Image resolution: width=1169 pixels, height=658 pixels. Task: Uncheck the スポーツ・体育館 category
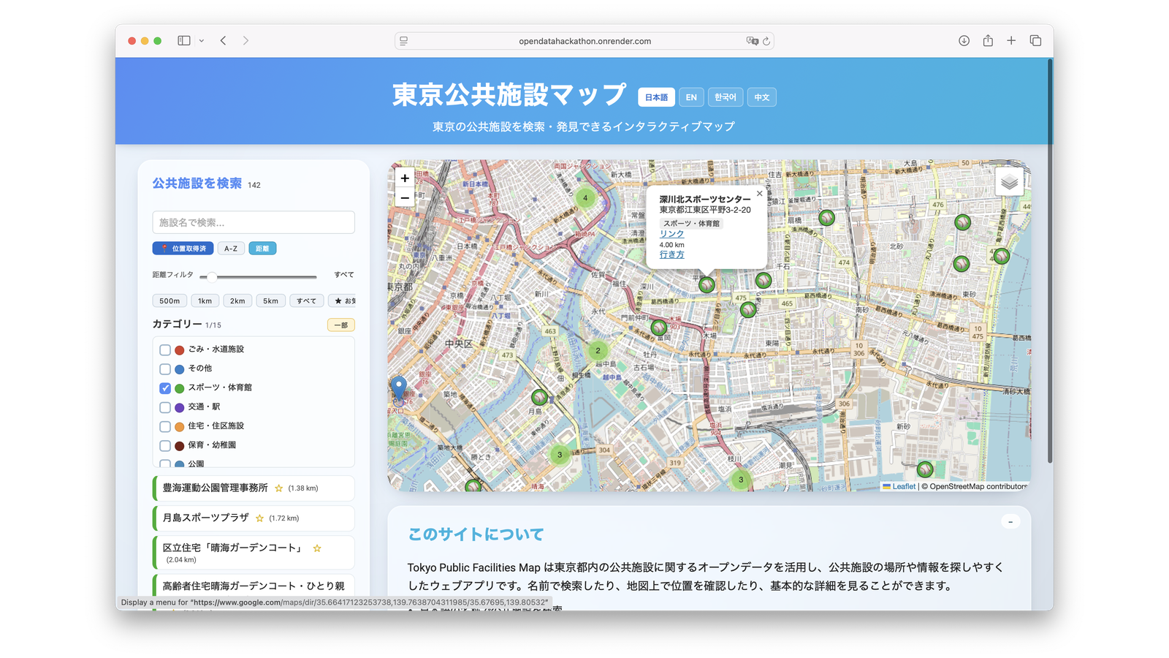165,388
